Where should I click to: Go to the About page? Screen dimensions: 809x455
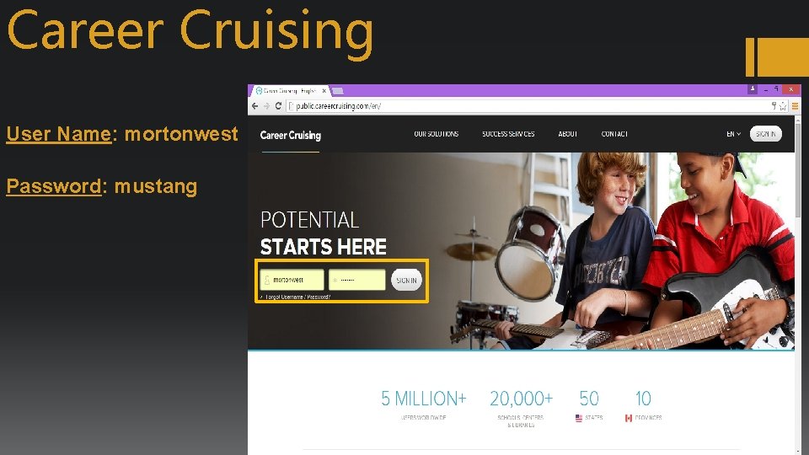(567, 134)
